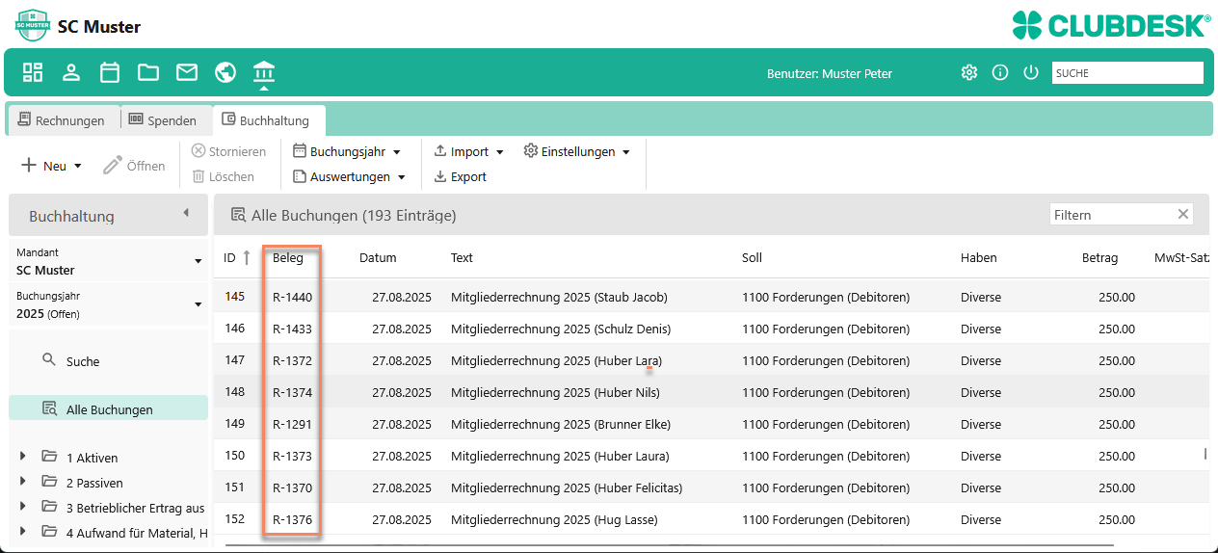Open Import dropdown menu

(x=469, y=151)
